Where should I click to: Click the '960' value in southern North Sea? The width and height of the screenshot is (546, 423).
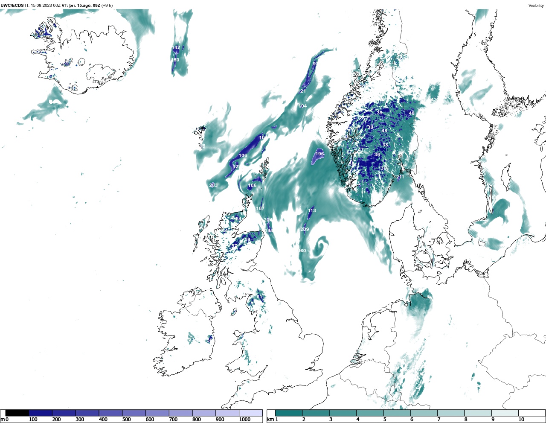point(302,251)
